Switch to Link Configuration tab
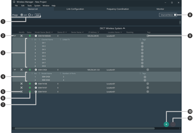193x133 pixels. pos(75,9)
